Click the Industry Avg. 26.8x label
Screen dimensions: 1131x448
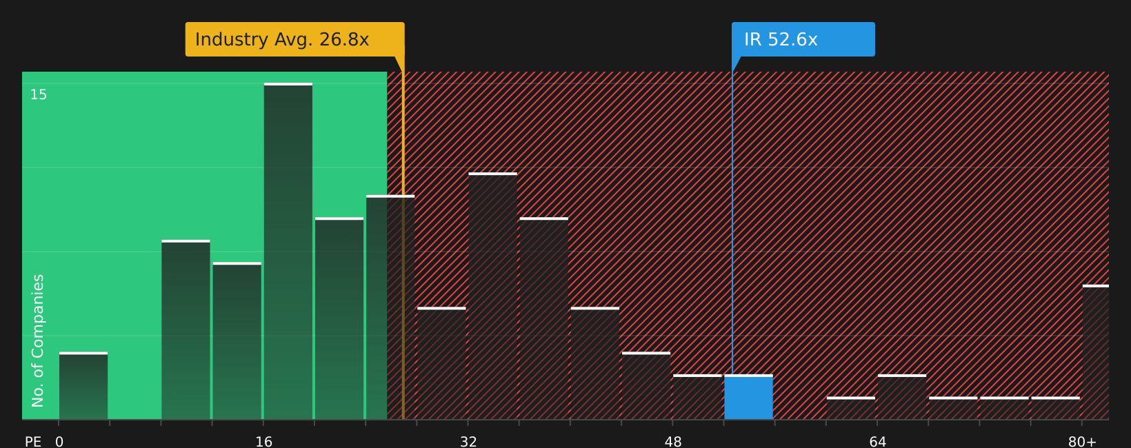[294, 39]
